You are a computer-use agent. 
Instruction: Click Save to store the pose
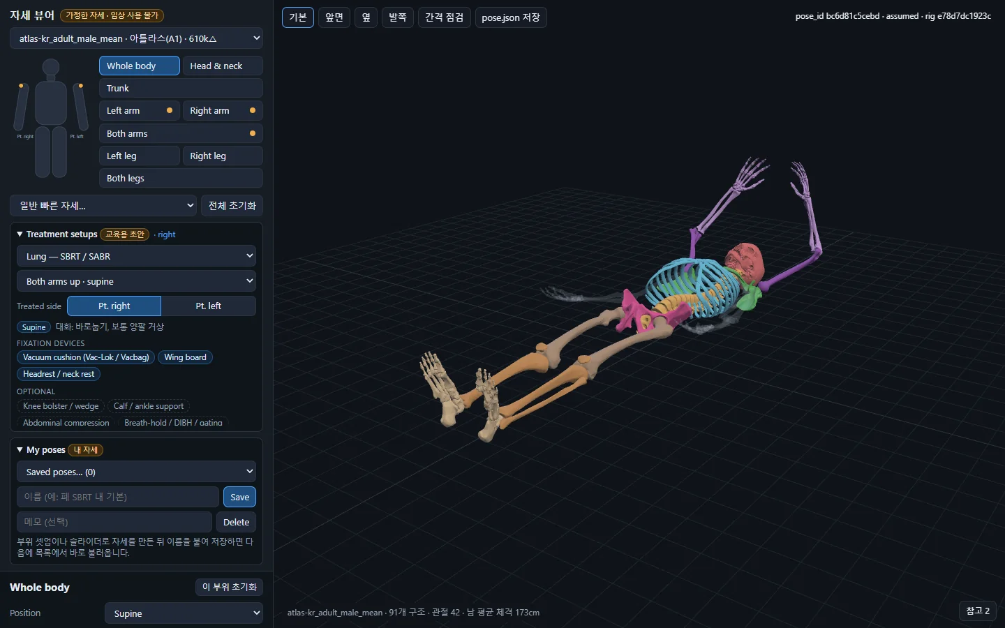239,497
